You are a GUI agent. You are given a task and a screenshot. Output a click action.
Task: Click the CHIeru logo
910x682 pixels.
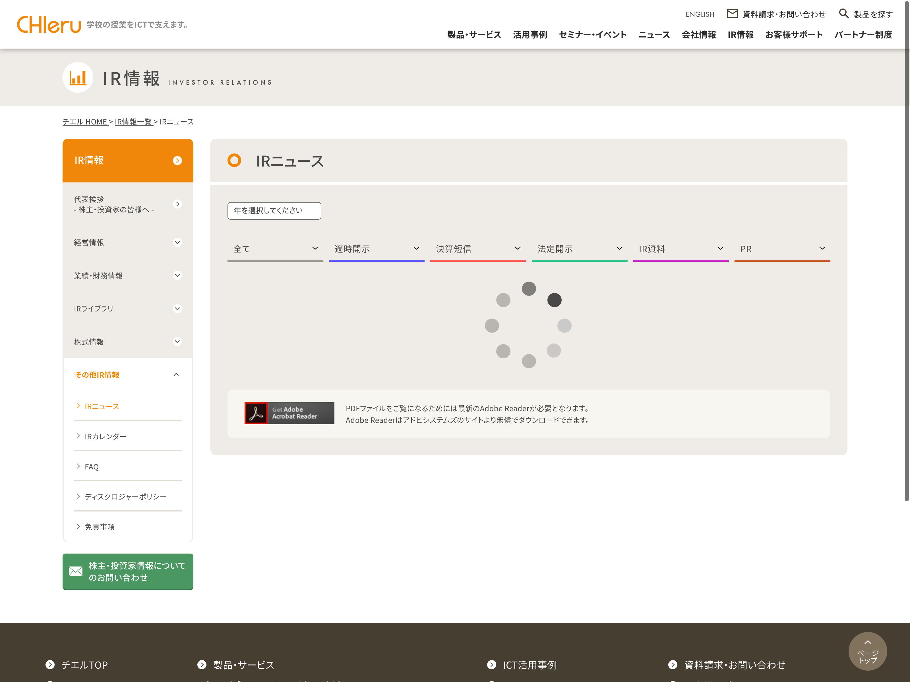coord(49,25)
